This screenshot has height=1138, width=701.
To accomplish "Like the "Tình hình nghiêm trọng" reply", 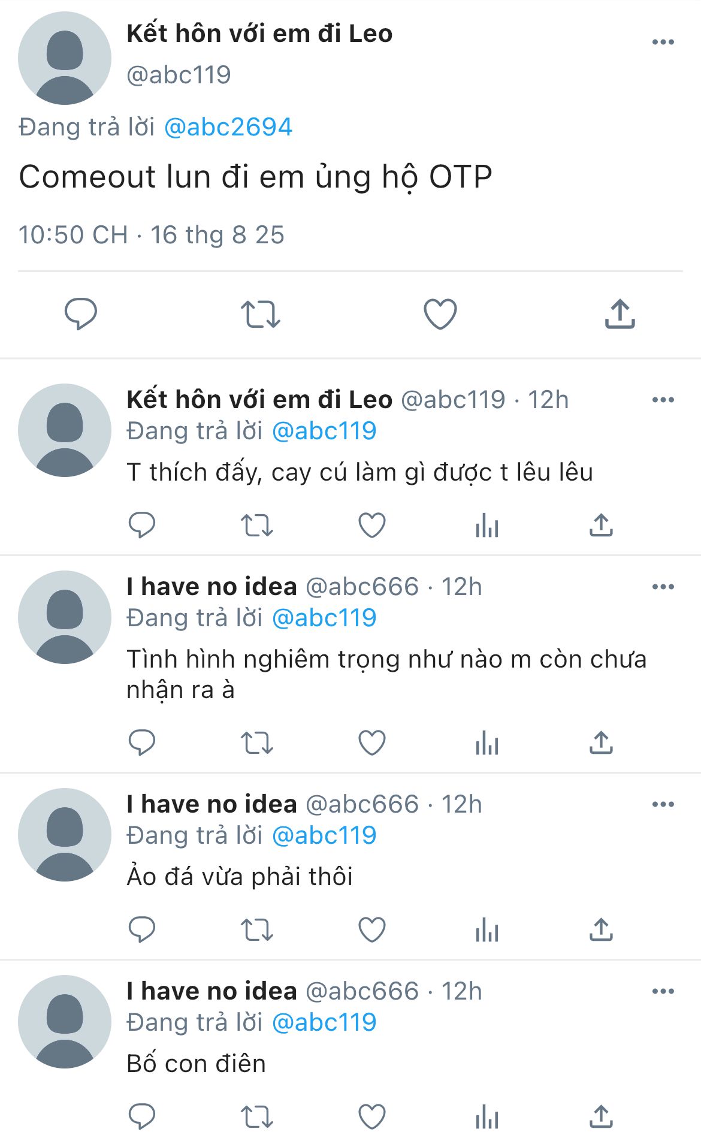I will [x=371, y=743].
